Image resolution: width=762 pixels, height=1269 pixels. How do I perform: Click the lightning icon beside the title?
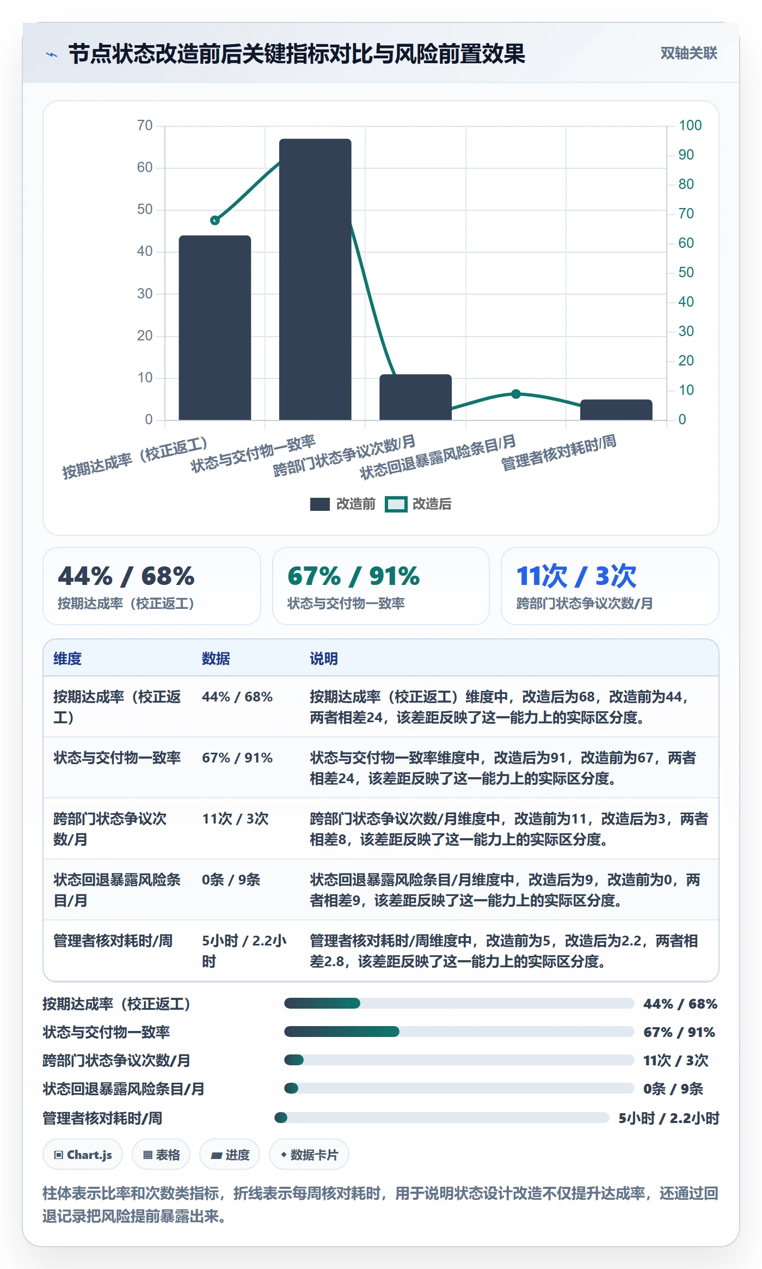click(x=52, y=54)
